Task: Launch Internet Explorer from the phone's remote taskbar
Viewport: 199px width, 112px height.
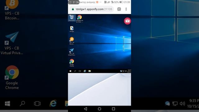Action: 85,71
